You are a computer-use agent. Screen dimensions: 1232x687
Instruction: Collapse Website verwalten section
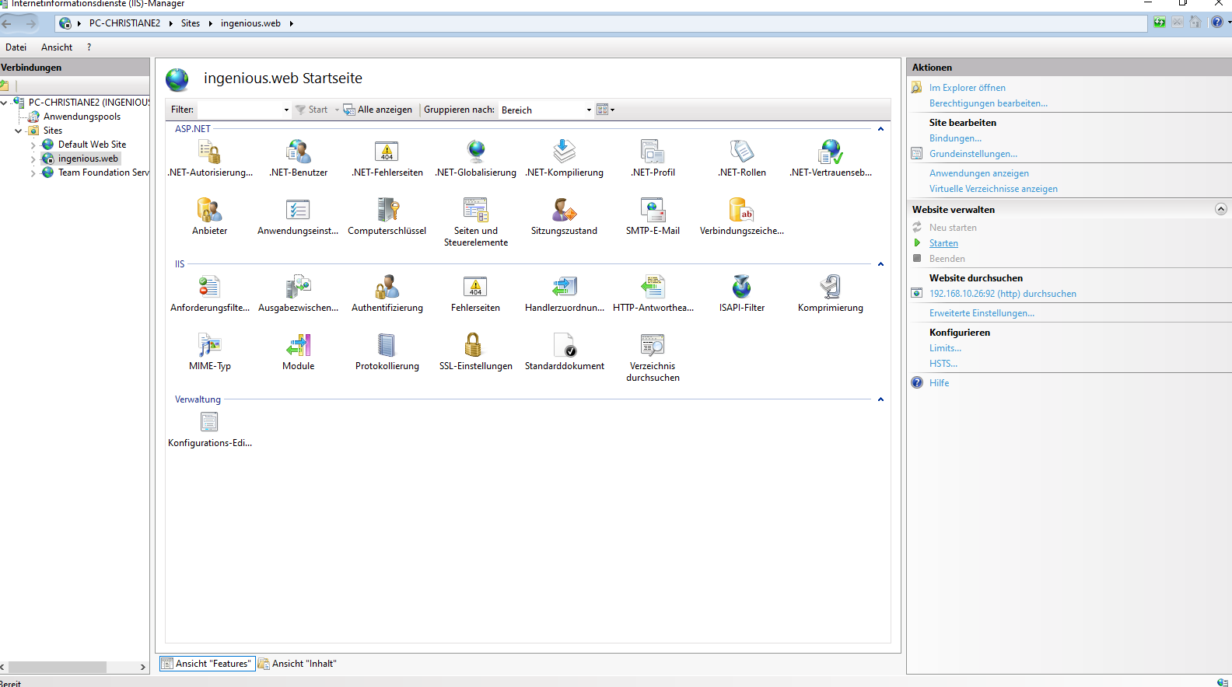(x=1220, y=209)
